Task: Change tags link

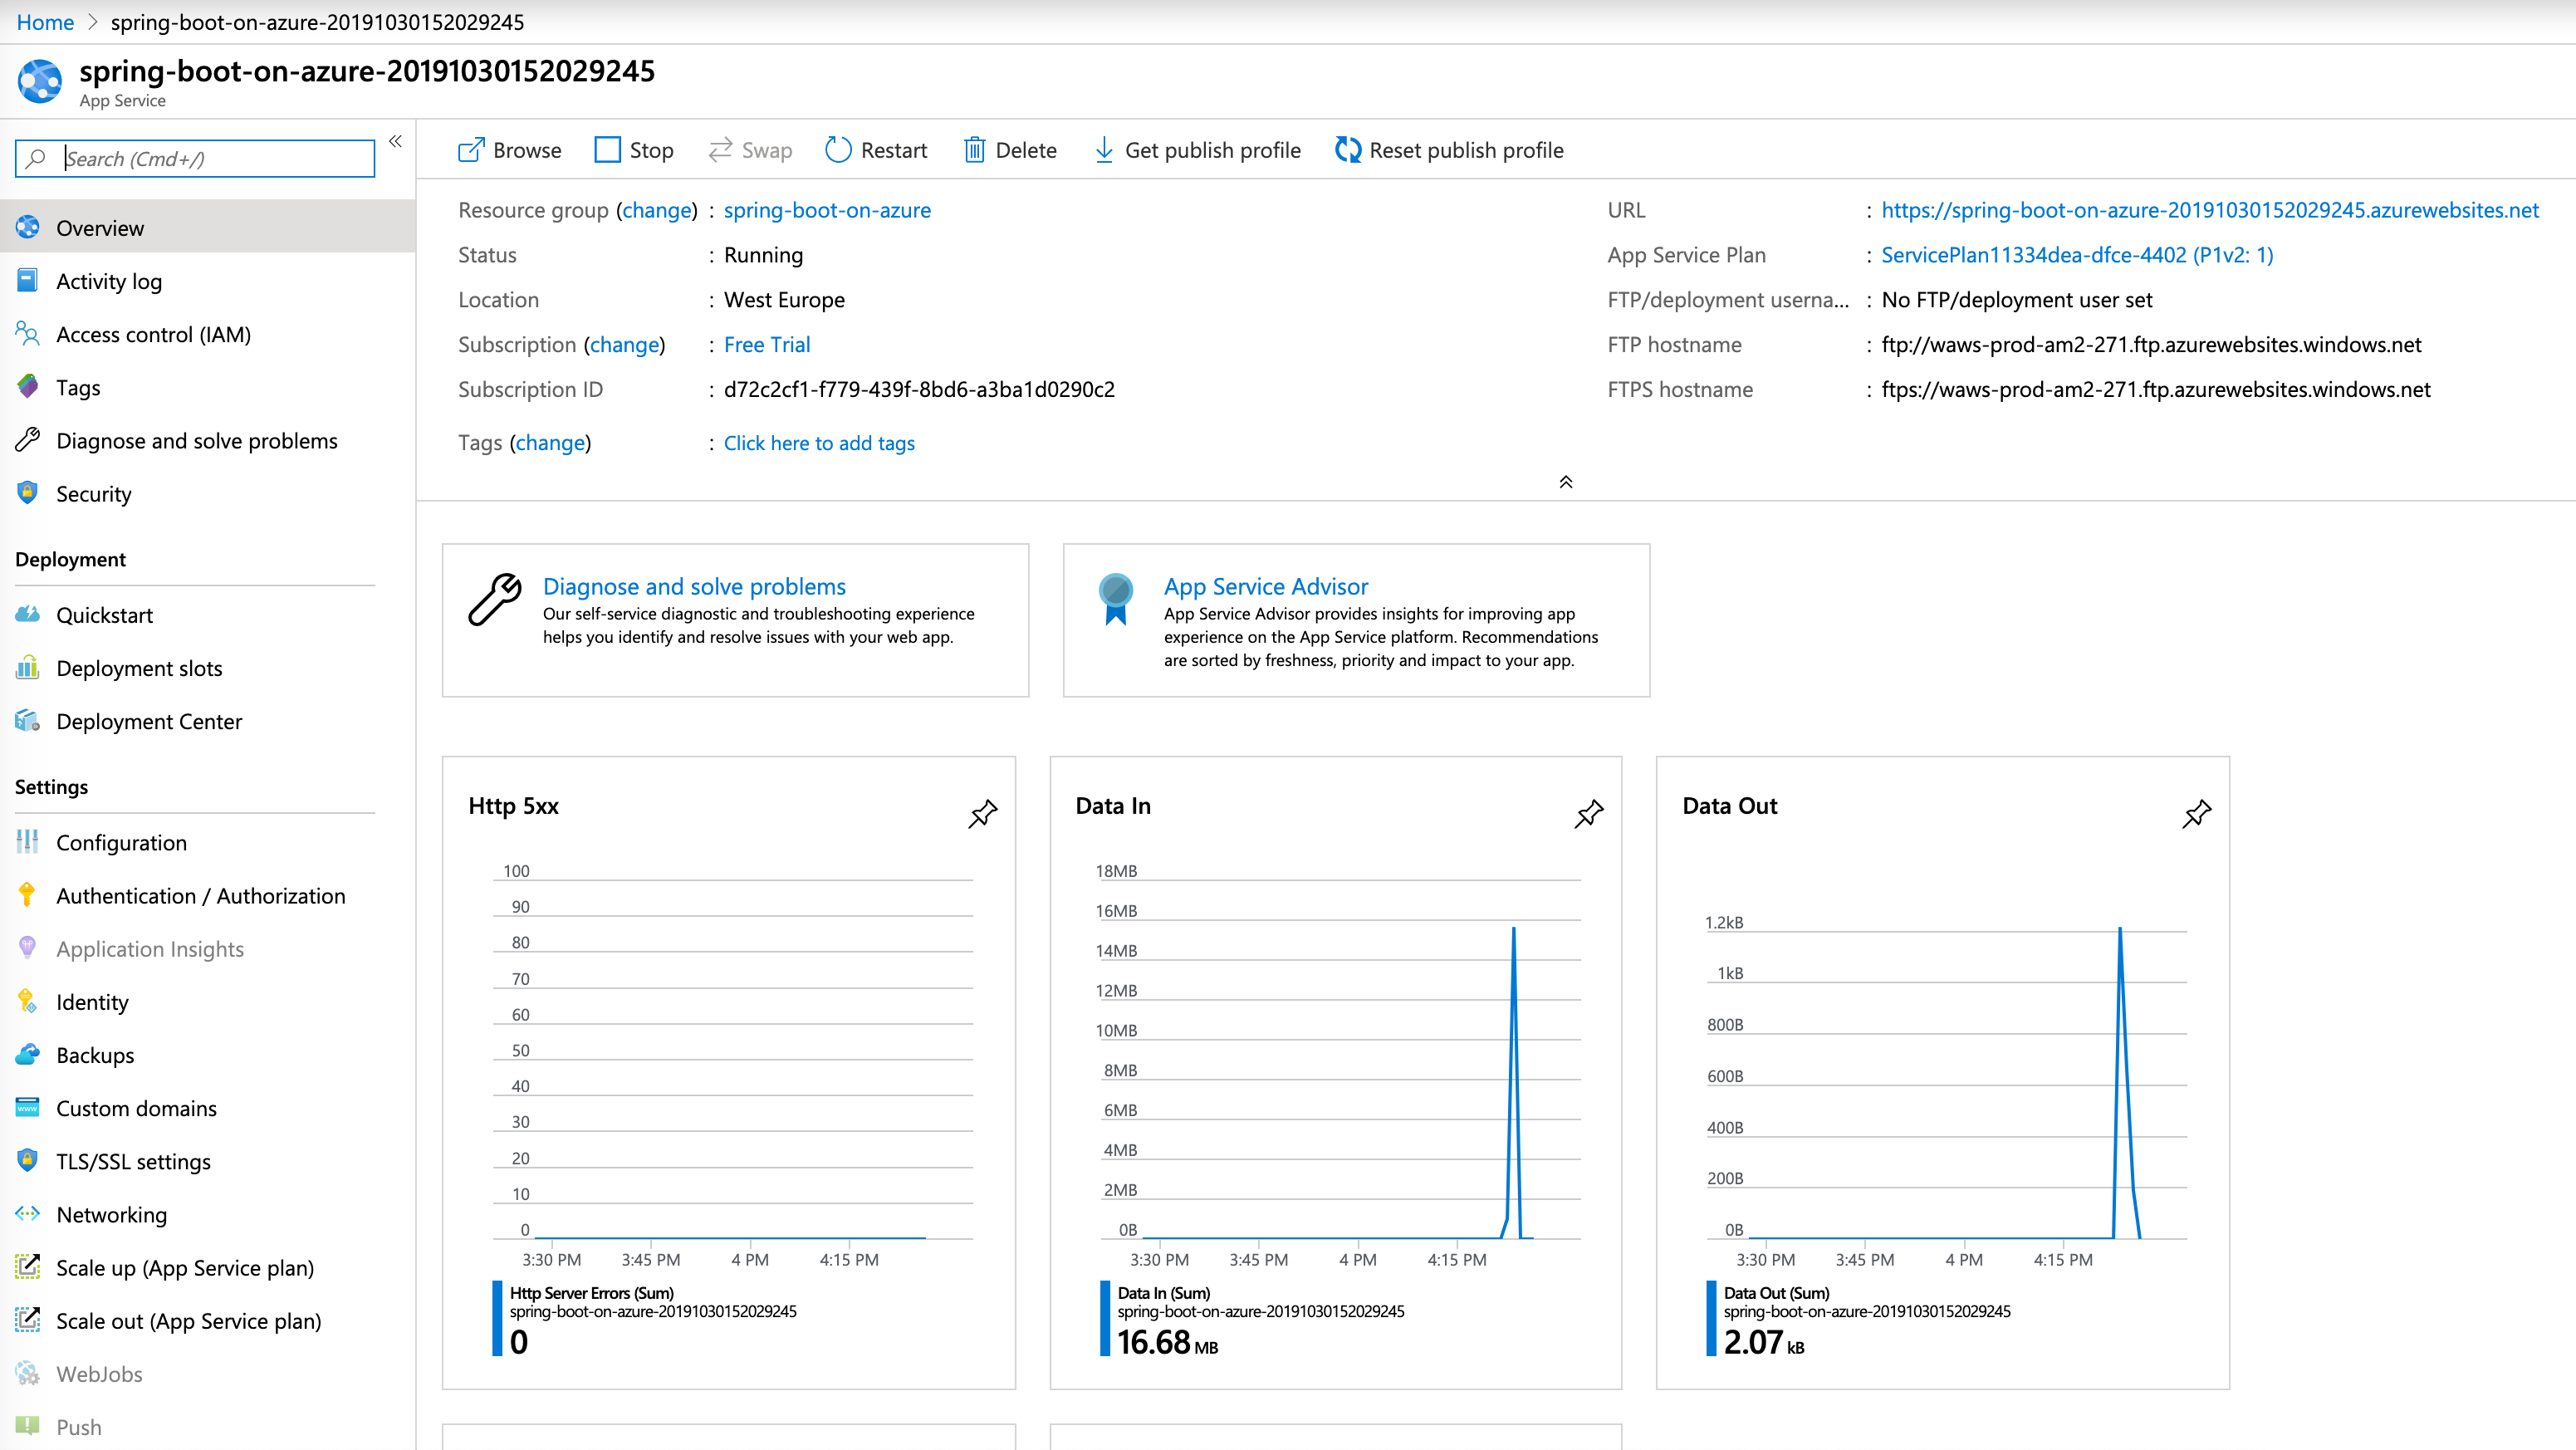Action: [550, 443]
